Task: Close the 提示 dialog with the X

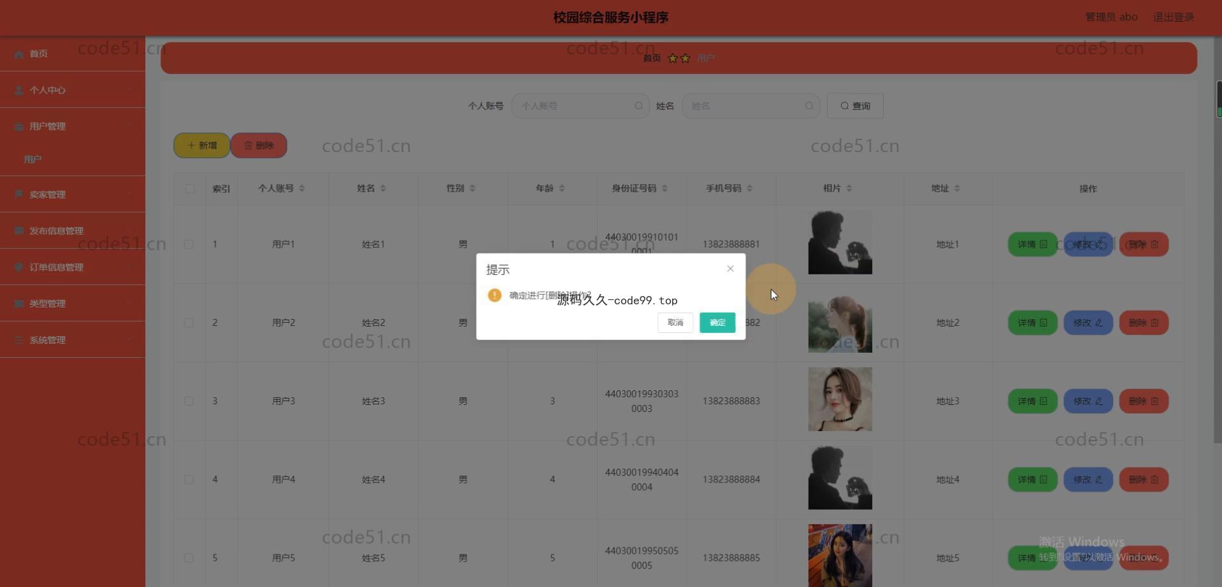Action: click(x=730, y=269)
